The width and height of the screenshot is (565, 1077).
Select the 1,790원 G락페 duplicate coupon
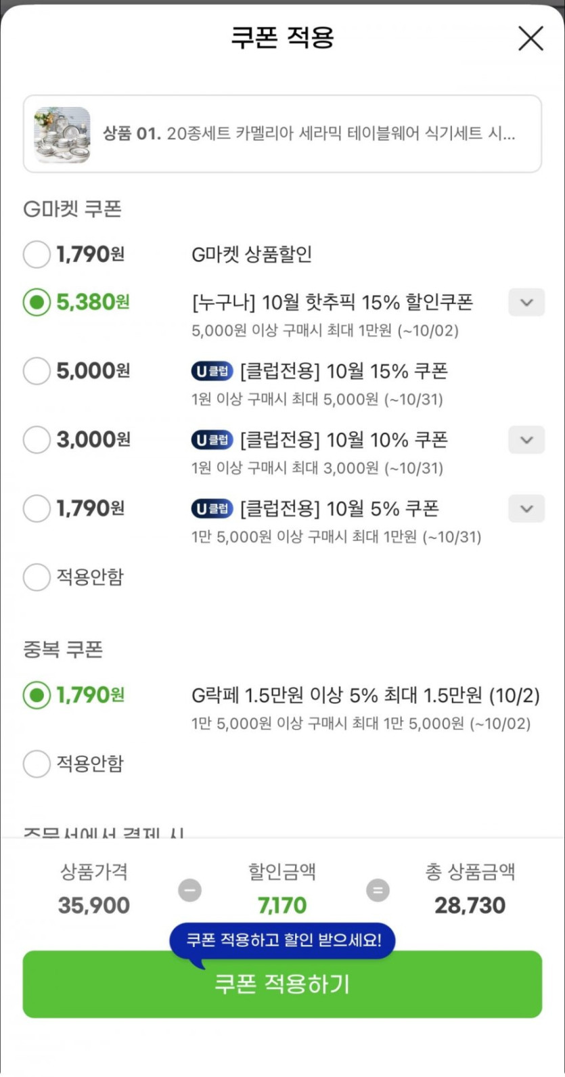(37, 695)
